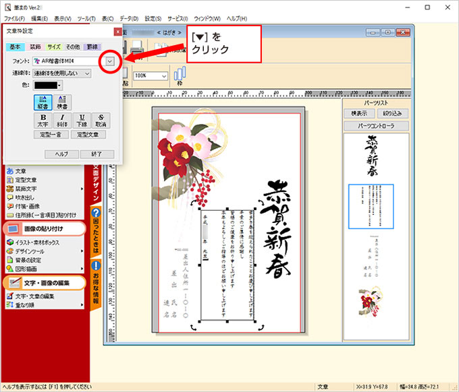
Task: Click bottom-left rotate handle of text frame
Action: click(194, 328)
